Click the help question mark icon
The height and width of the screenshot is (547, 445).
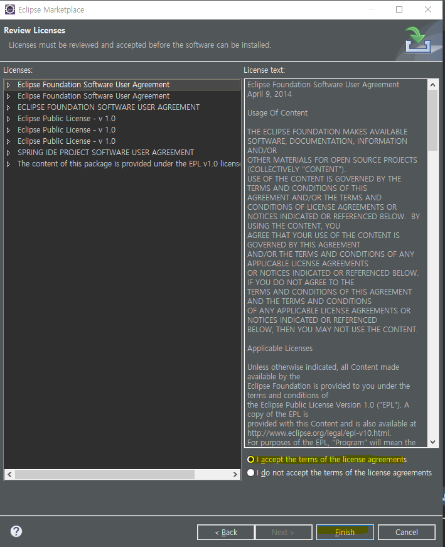(x=16, y=531)
